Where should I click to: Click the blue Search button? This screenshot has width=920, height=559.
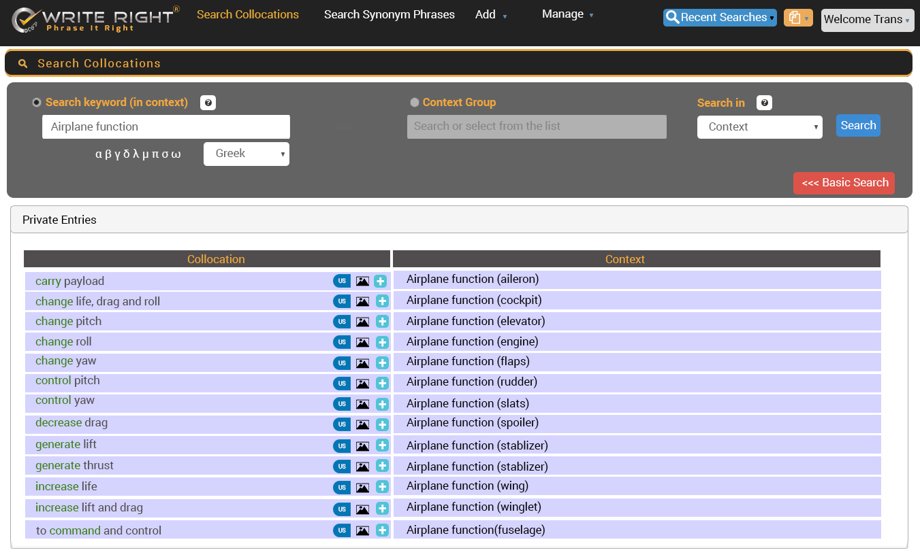click(858, 126)
